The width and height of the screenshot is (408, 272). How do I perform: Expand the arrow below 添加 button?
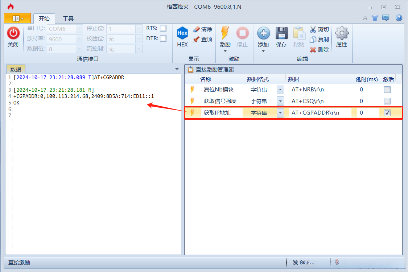click(x=263, y=51)
